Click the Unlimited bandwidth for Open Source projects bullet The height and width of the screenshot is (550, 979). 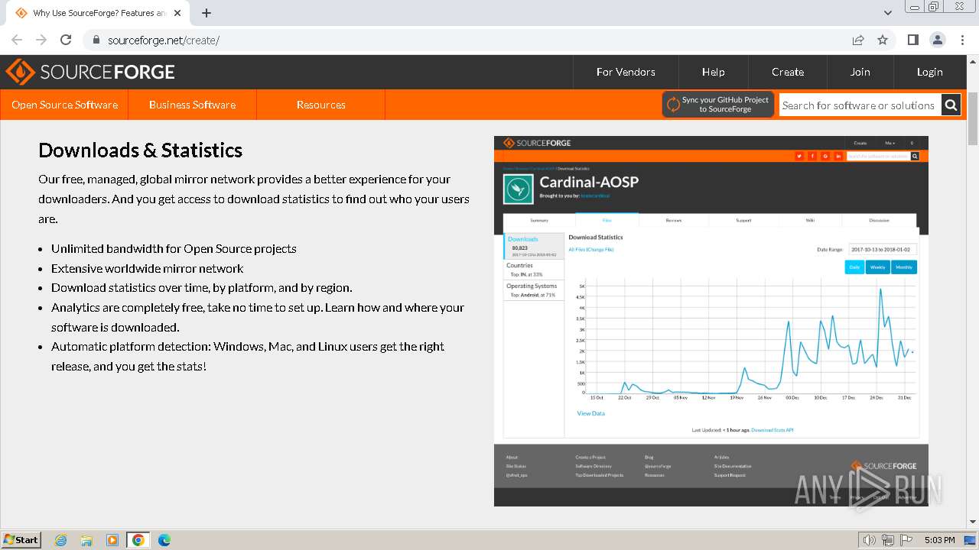[x=174, y=249]
